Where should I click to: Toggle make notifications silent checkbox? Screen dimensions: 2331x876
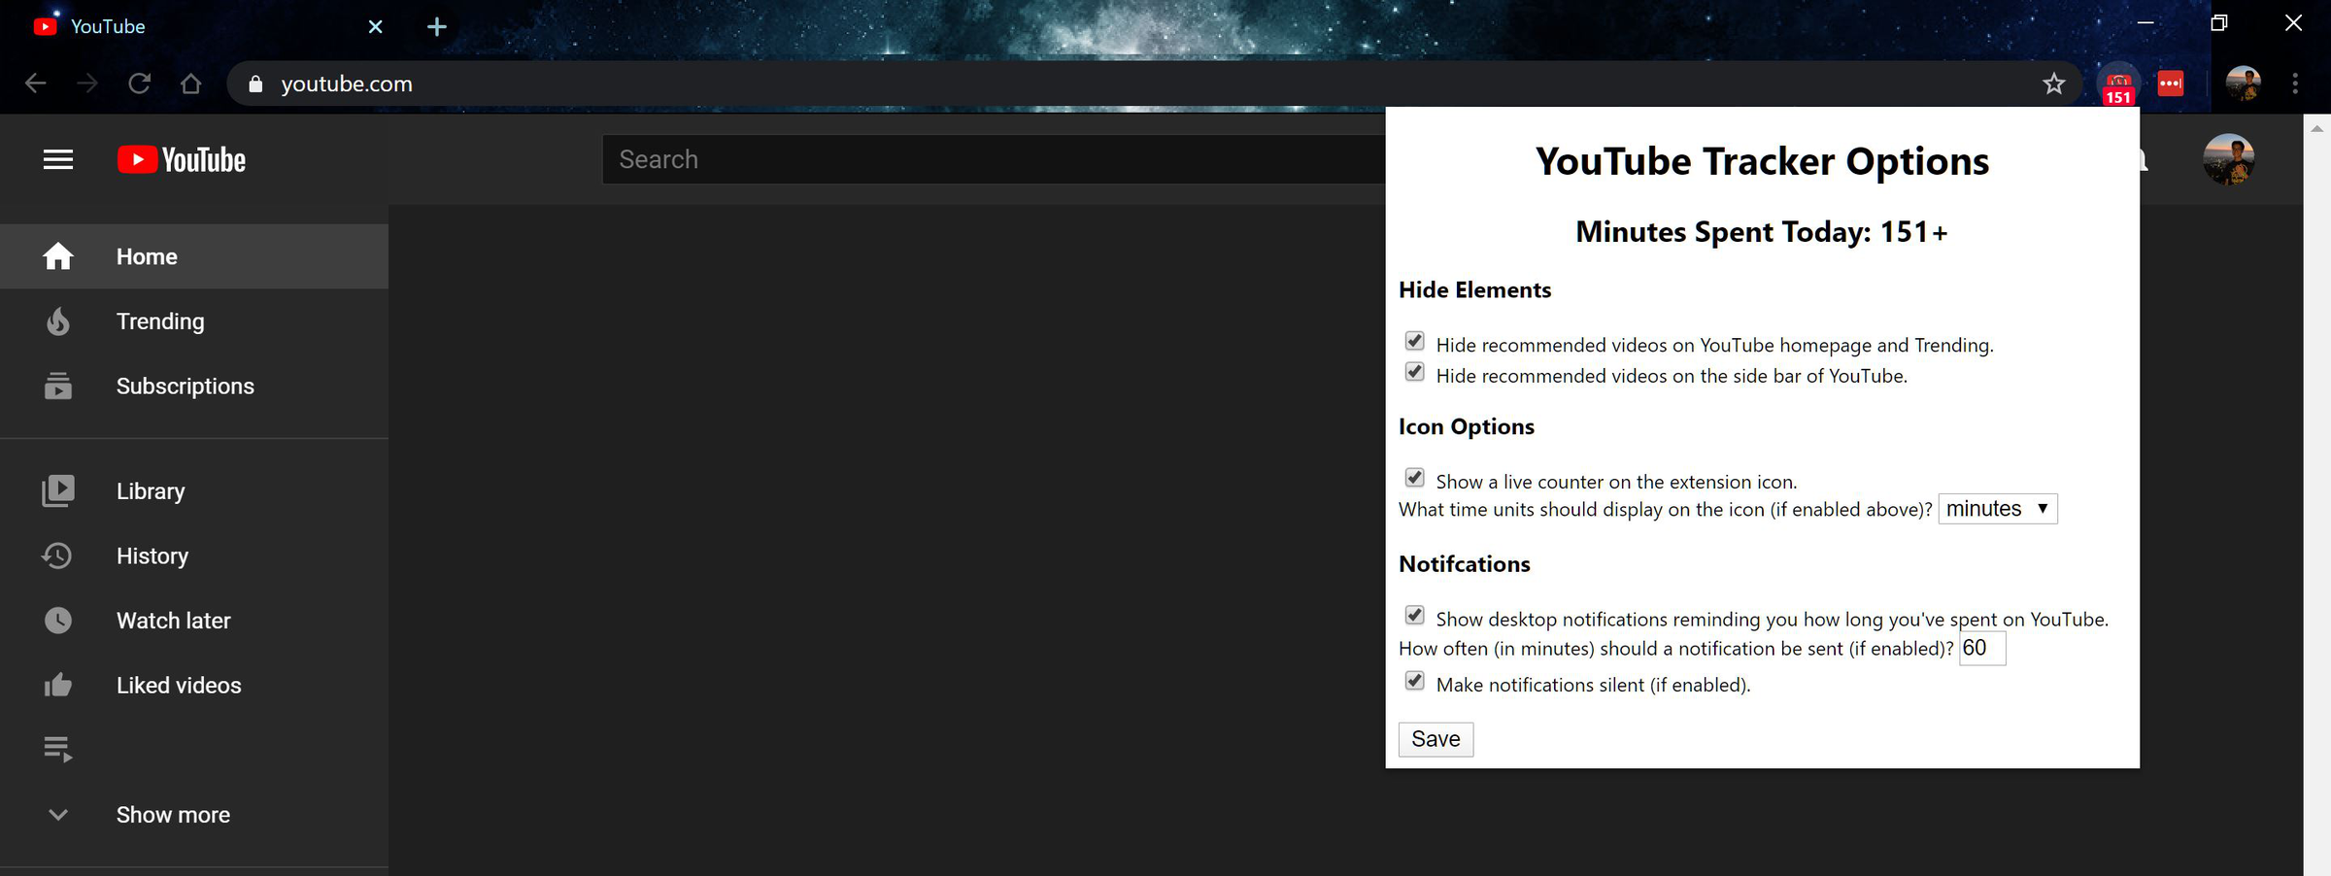(x=1415, y=681)
